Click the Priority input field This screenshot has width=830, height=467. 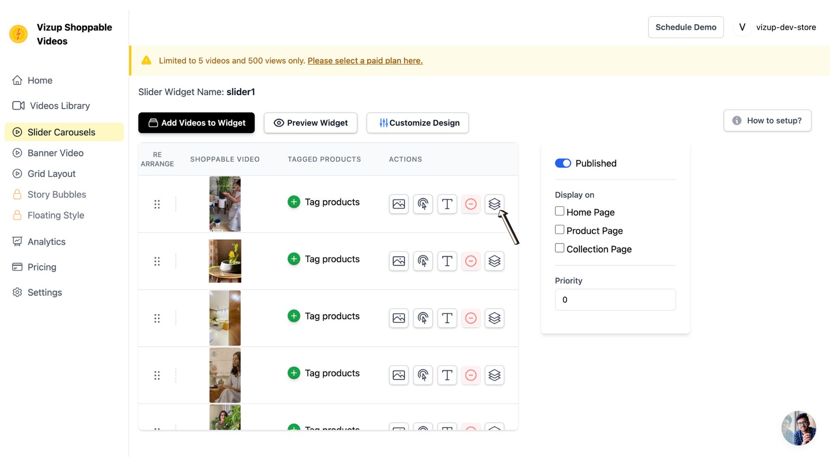(x=615, y=300)
